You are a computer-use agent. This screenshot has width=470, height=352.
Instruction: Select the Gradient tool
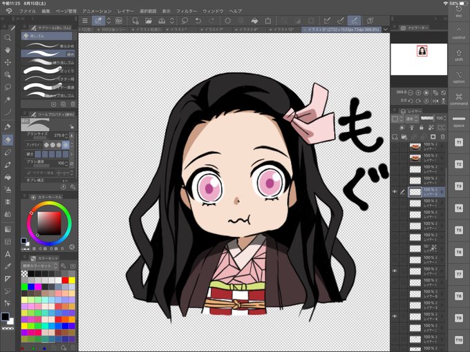pos(8,229)
